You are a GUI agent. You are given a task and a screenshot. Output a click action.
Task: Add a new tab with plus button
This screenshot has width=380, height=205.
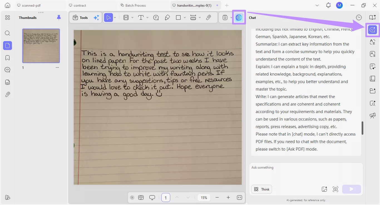(x=227, y=5)
